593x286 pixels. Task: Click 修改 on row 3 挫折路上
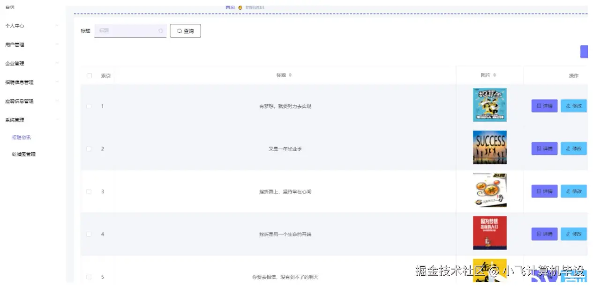click(x=574, y=191)
